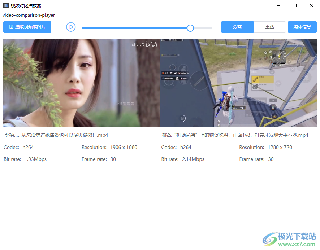Viewport: 320px width, 250px height.
Task: Click the resolution value 1906 x 1080
Action: 124,147
